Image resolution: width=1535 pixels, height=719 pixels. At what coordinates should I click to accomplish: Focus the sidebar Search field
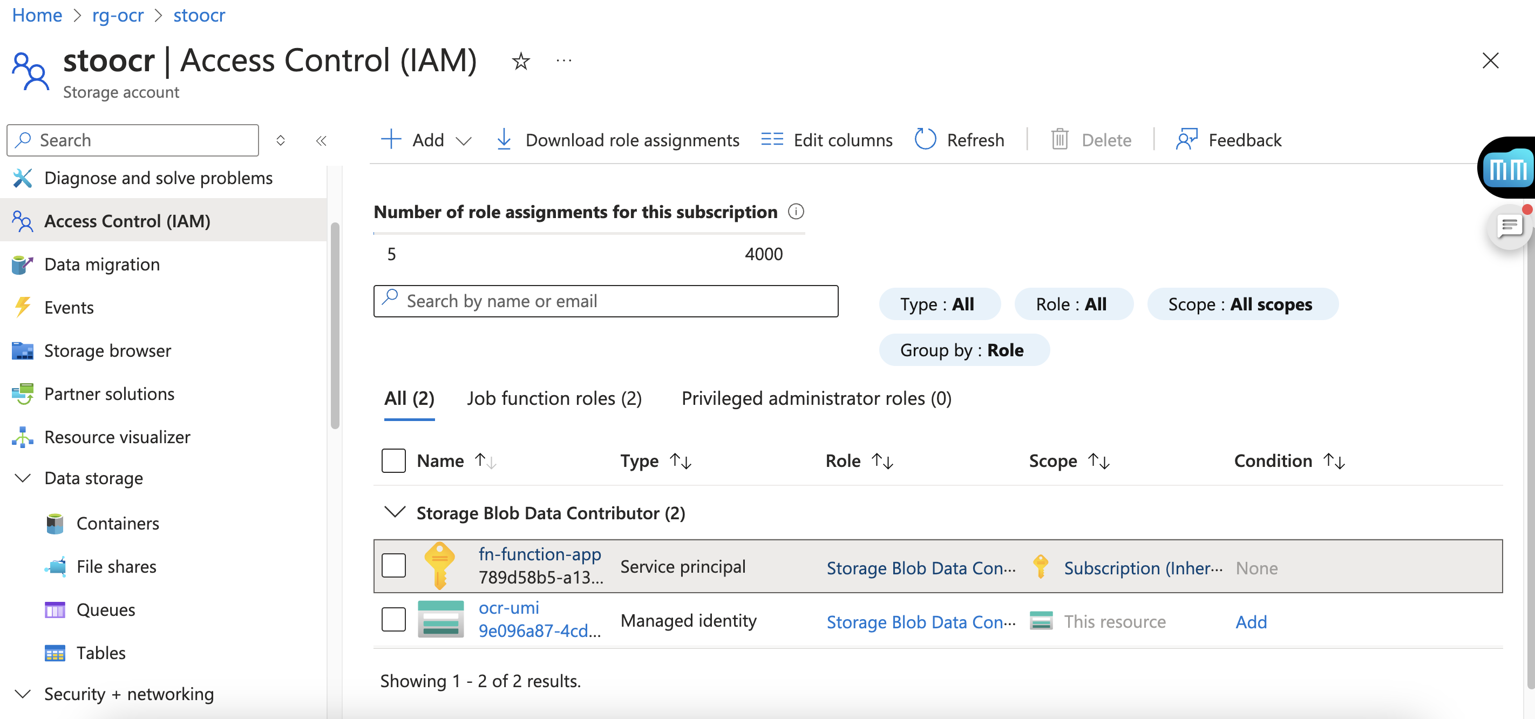coord(132,140)
